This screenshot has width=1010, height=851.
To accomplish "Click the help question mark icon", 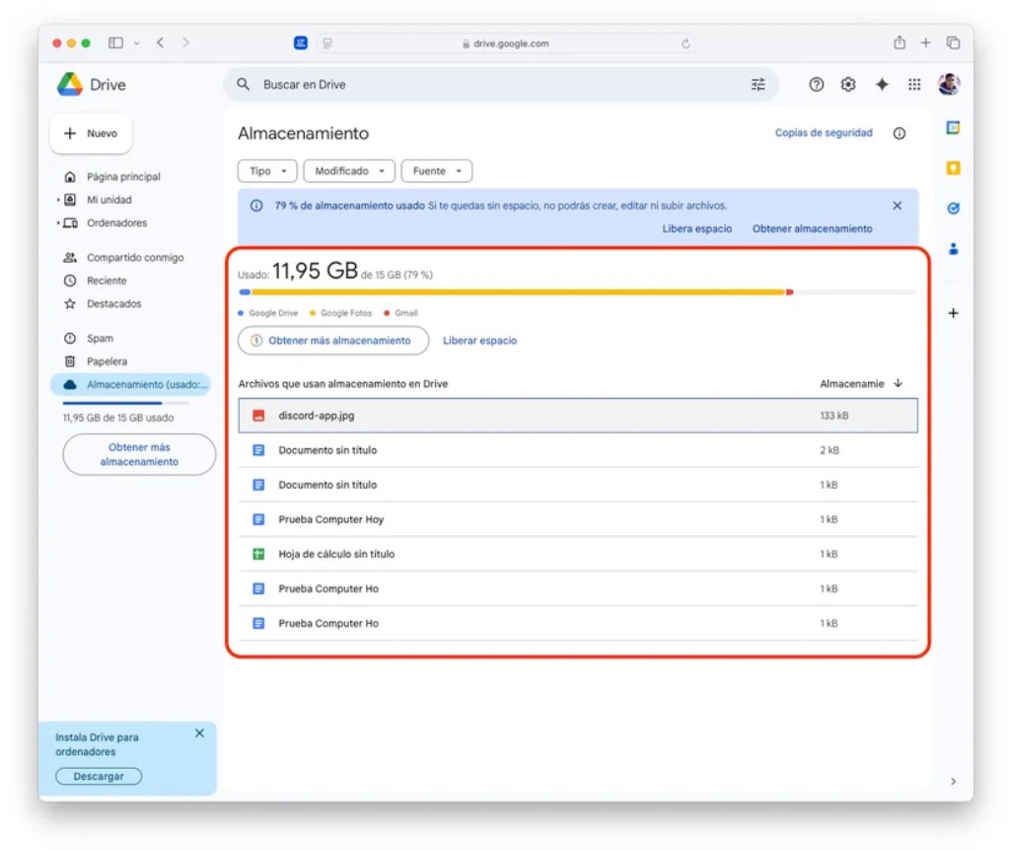I will [x=816, y=85].
